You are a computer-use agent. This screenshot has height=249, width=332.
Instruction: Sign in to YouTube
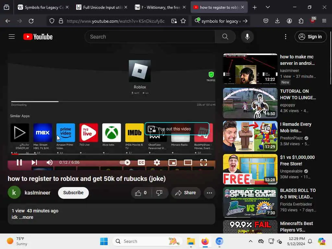310,37
